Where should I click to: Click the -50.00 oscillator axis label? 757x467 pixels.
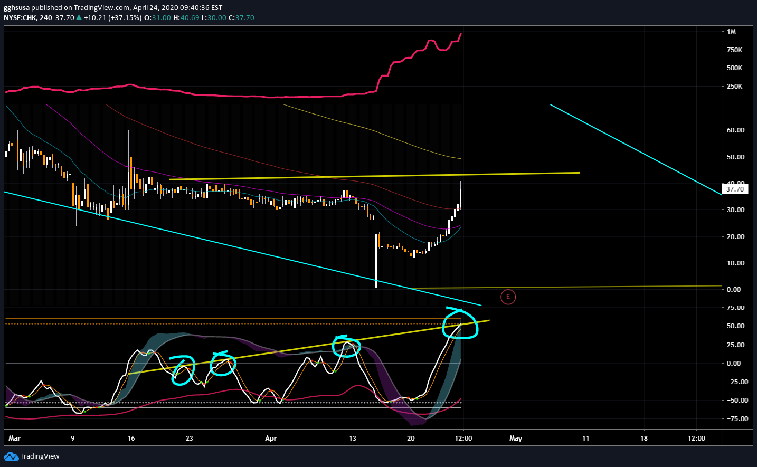[736, 400]
